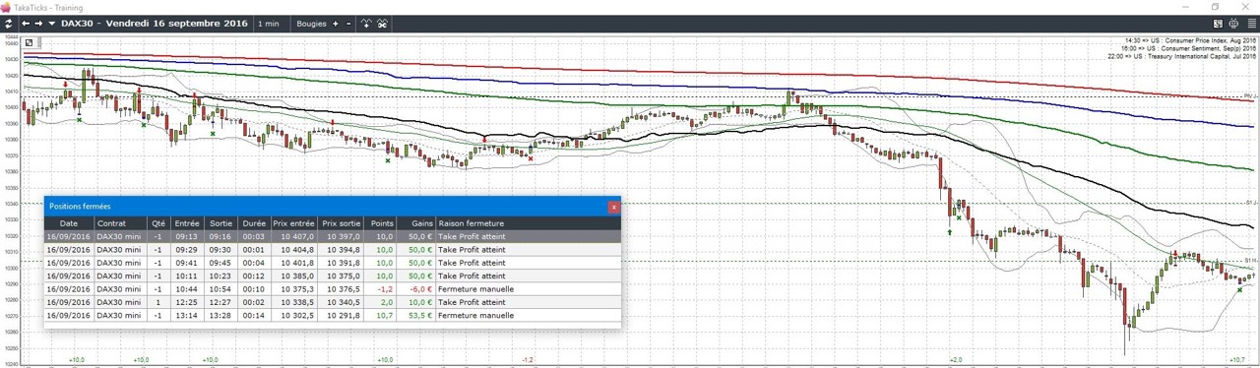
Task: Click the +2.0 trade result label at chart bottom
Action: pos(955,360)
